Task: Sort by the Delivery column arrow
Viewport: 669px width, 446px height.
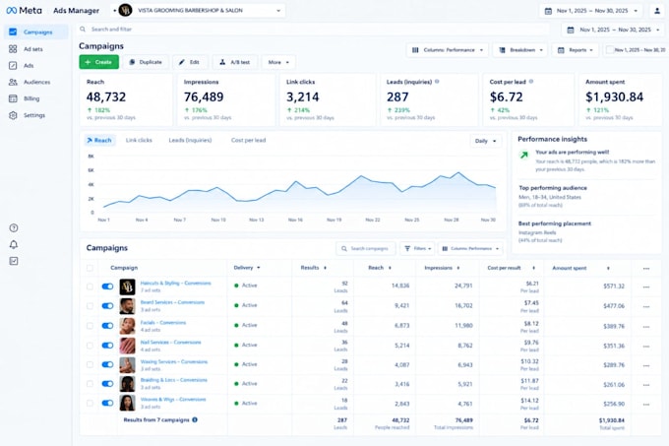Action: 259,268
